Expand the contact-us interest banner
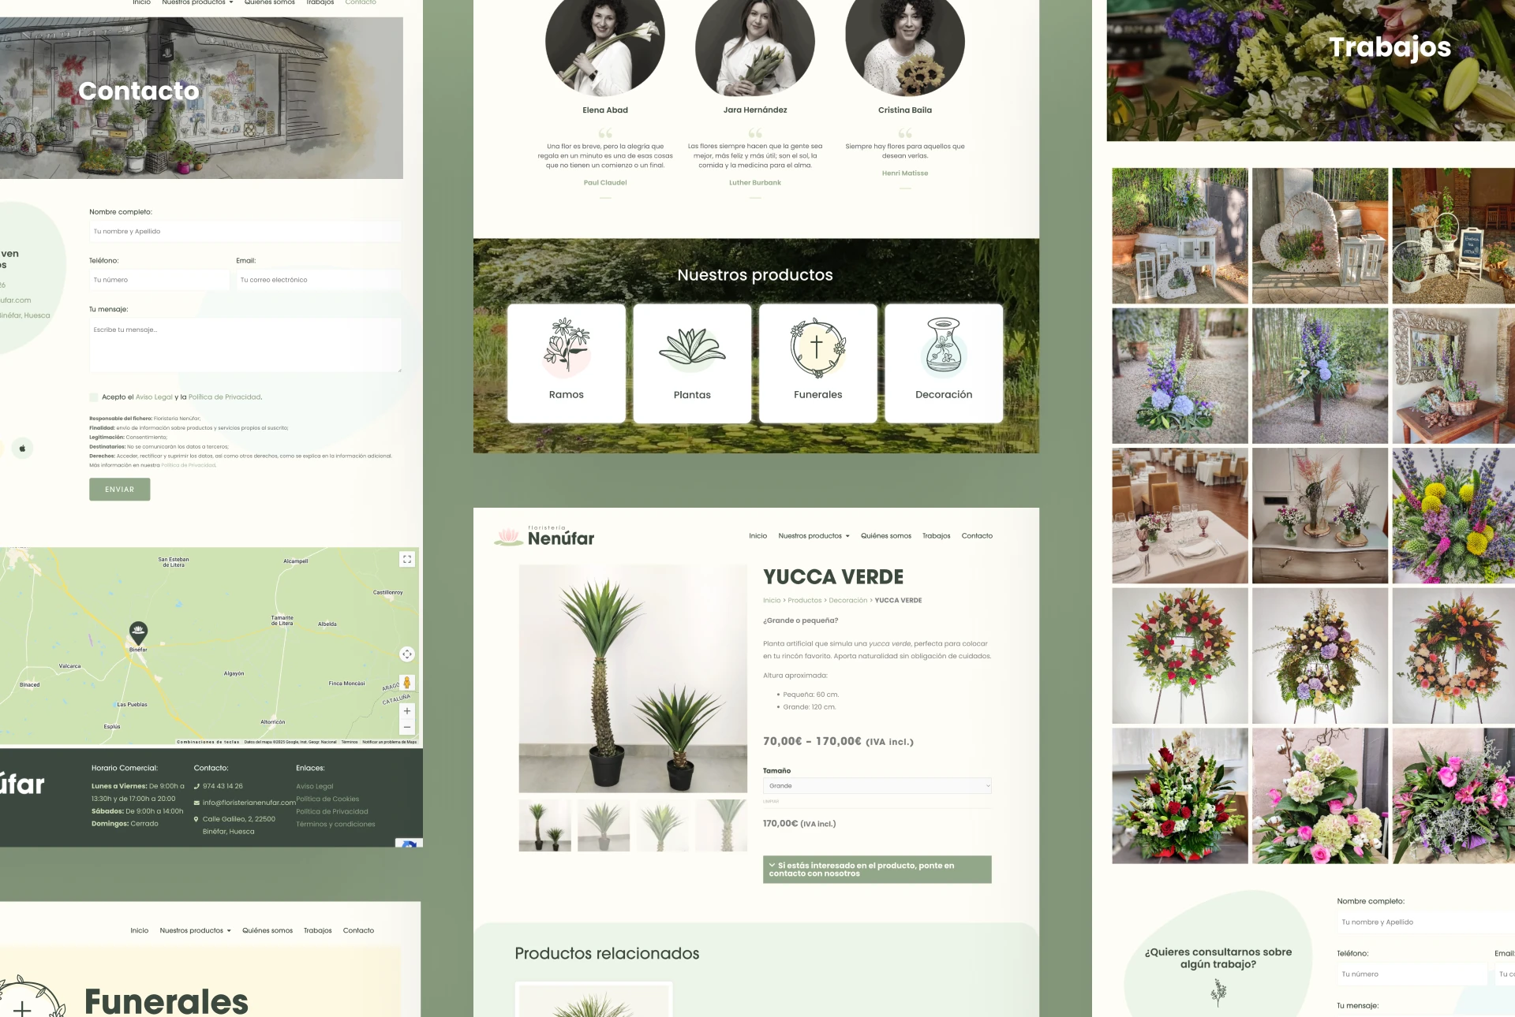The width and height of the screenshot is (1515, 1017). (x=877, y=870)
